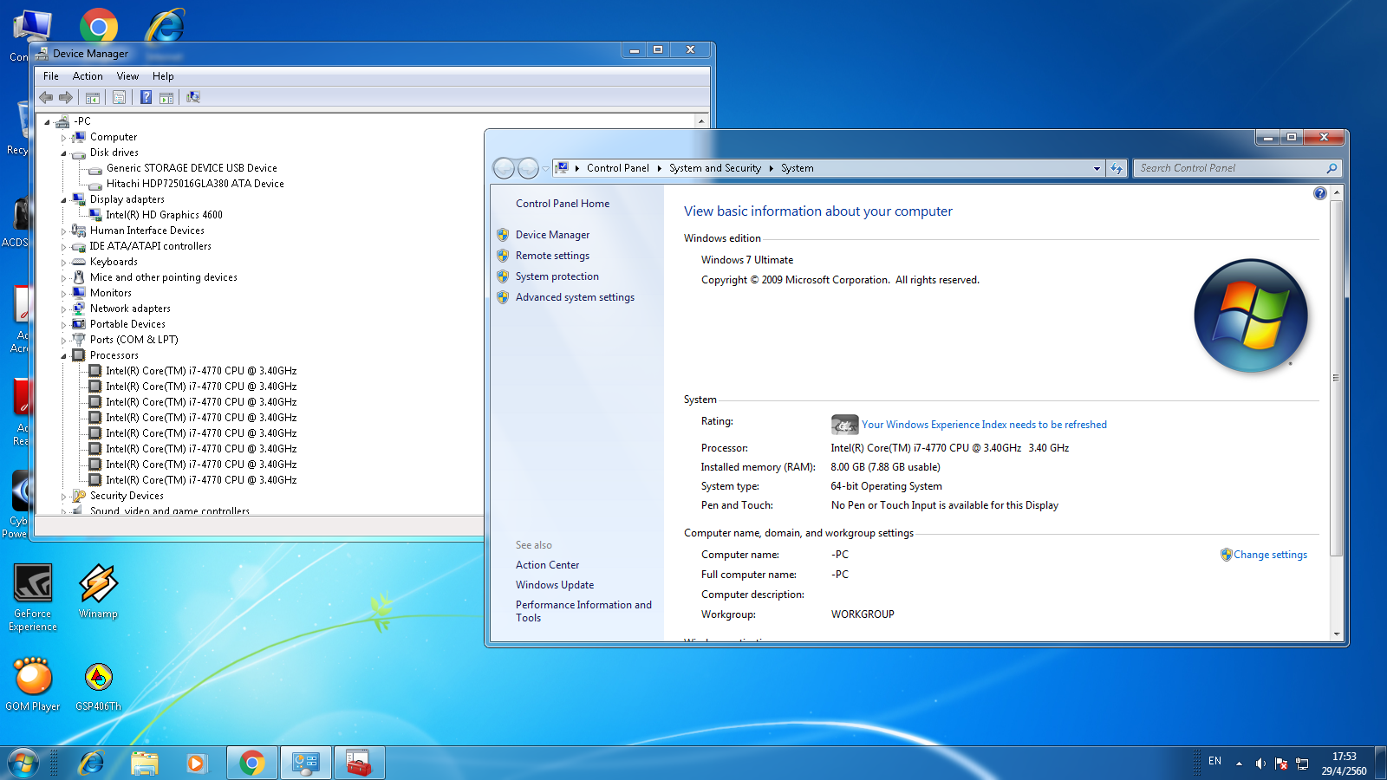Image resolution: width=1387 pixels, height=780 pixels.
Task: Open GOM Player desktop icon
Action: 33,684
